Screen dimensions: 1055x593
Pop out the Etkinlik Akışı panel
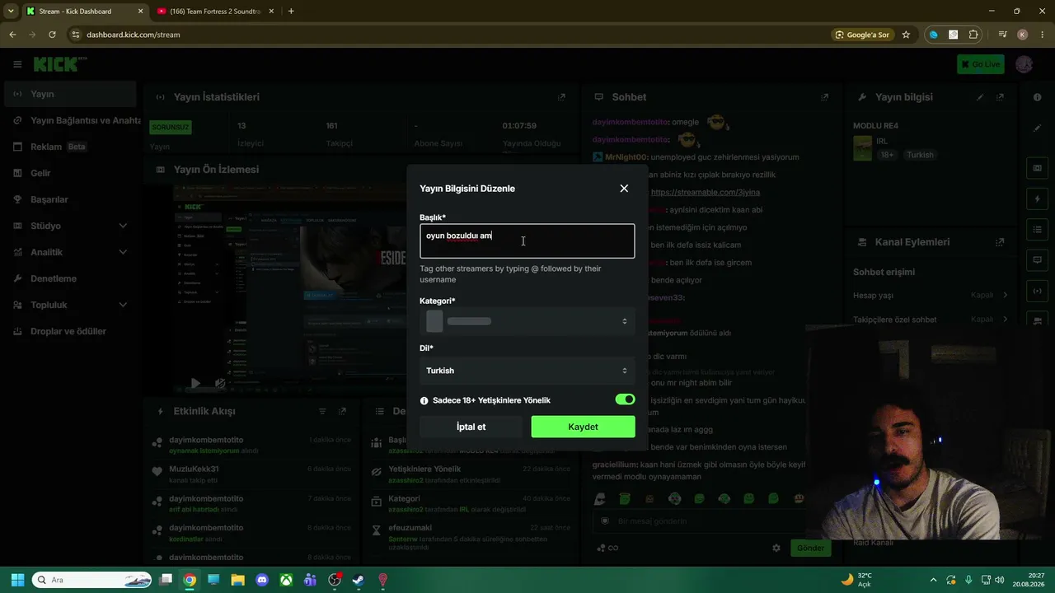pyautogui.click(x=342, y=411)
